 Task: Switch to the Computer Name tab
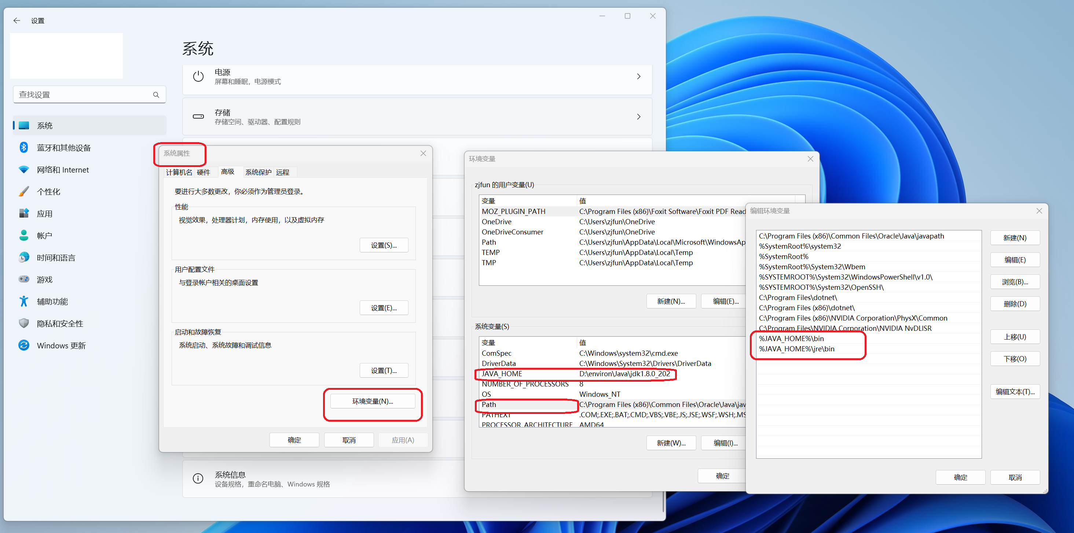pyautogui.click(x=179, y=173)
